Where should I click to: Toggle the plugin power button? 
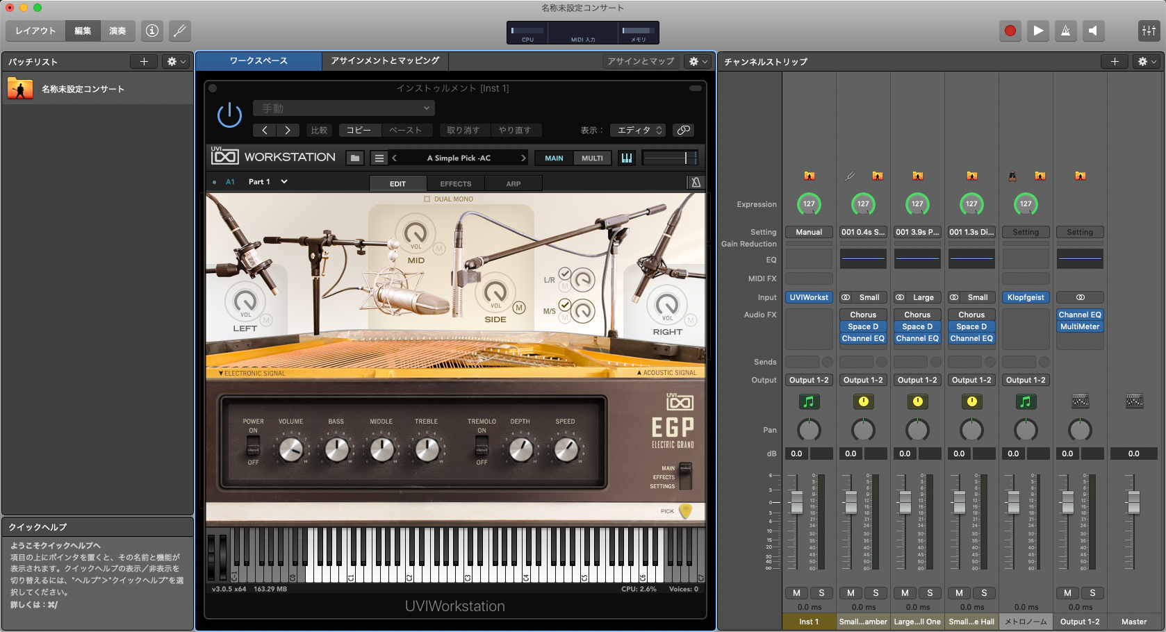229,116
